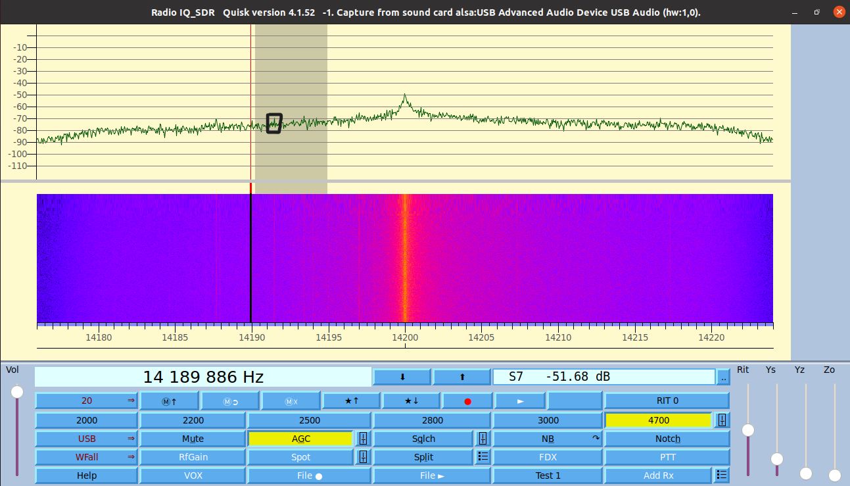Turn on VOX operation
The width and height of the screenshot is (850, 486).
pos(193,475)
